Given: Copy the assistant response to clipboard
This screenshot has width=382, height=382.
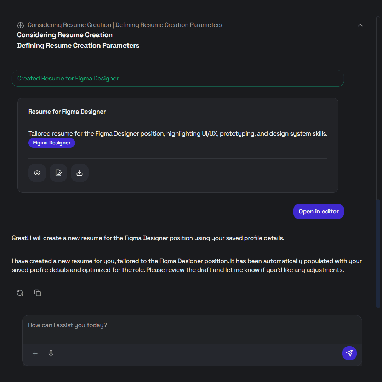Looking at the screenshot, I should pyautogui.click(x=38, y=293).
